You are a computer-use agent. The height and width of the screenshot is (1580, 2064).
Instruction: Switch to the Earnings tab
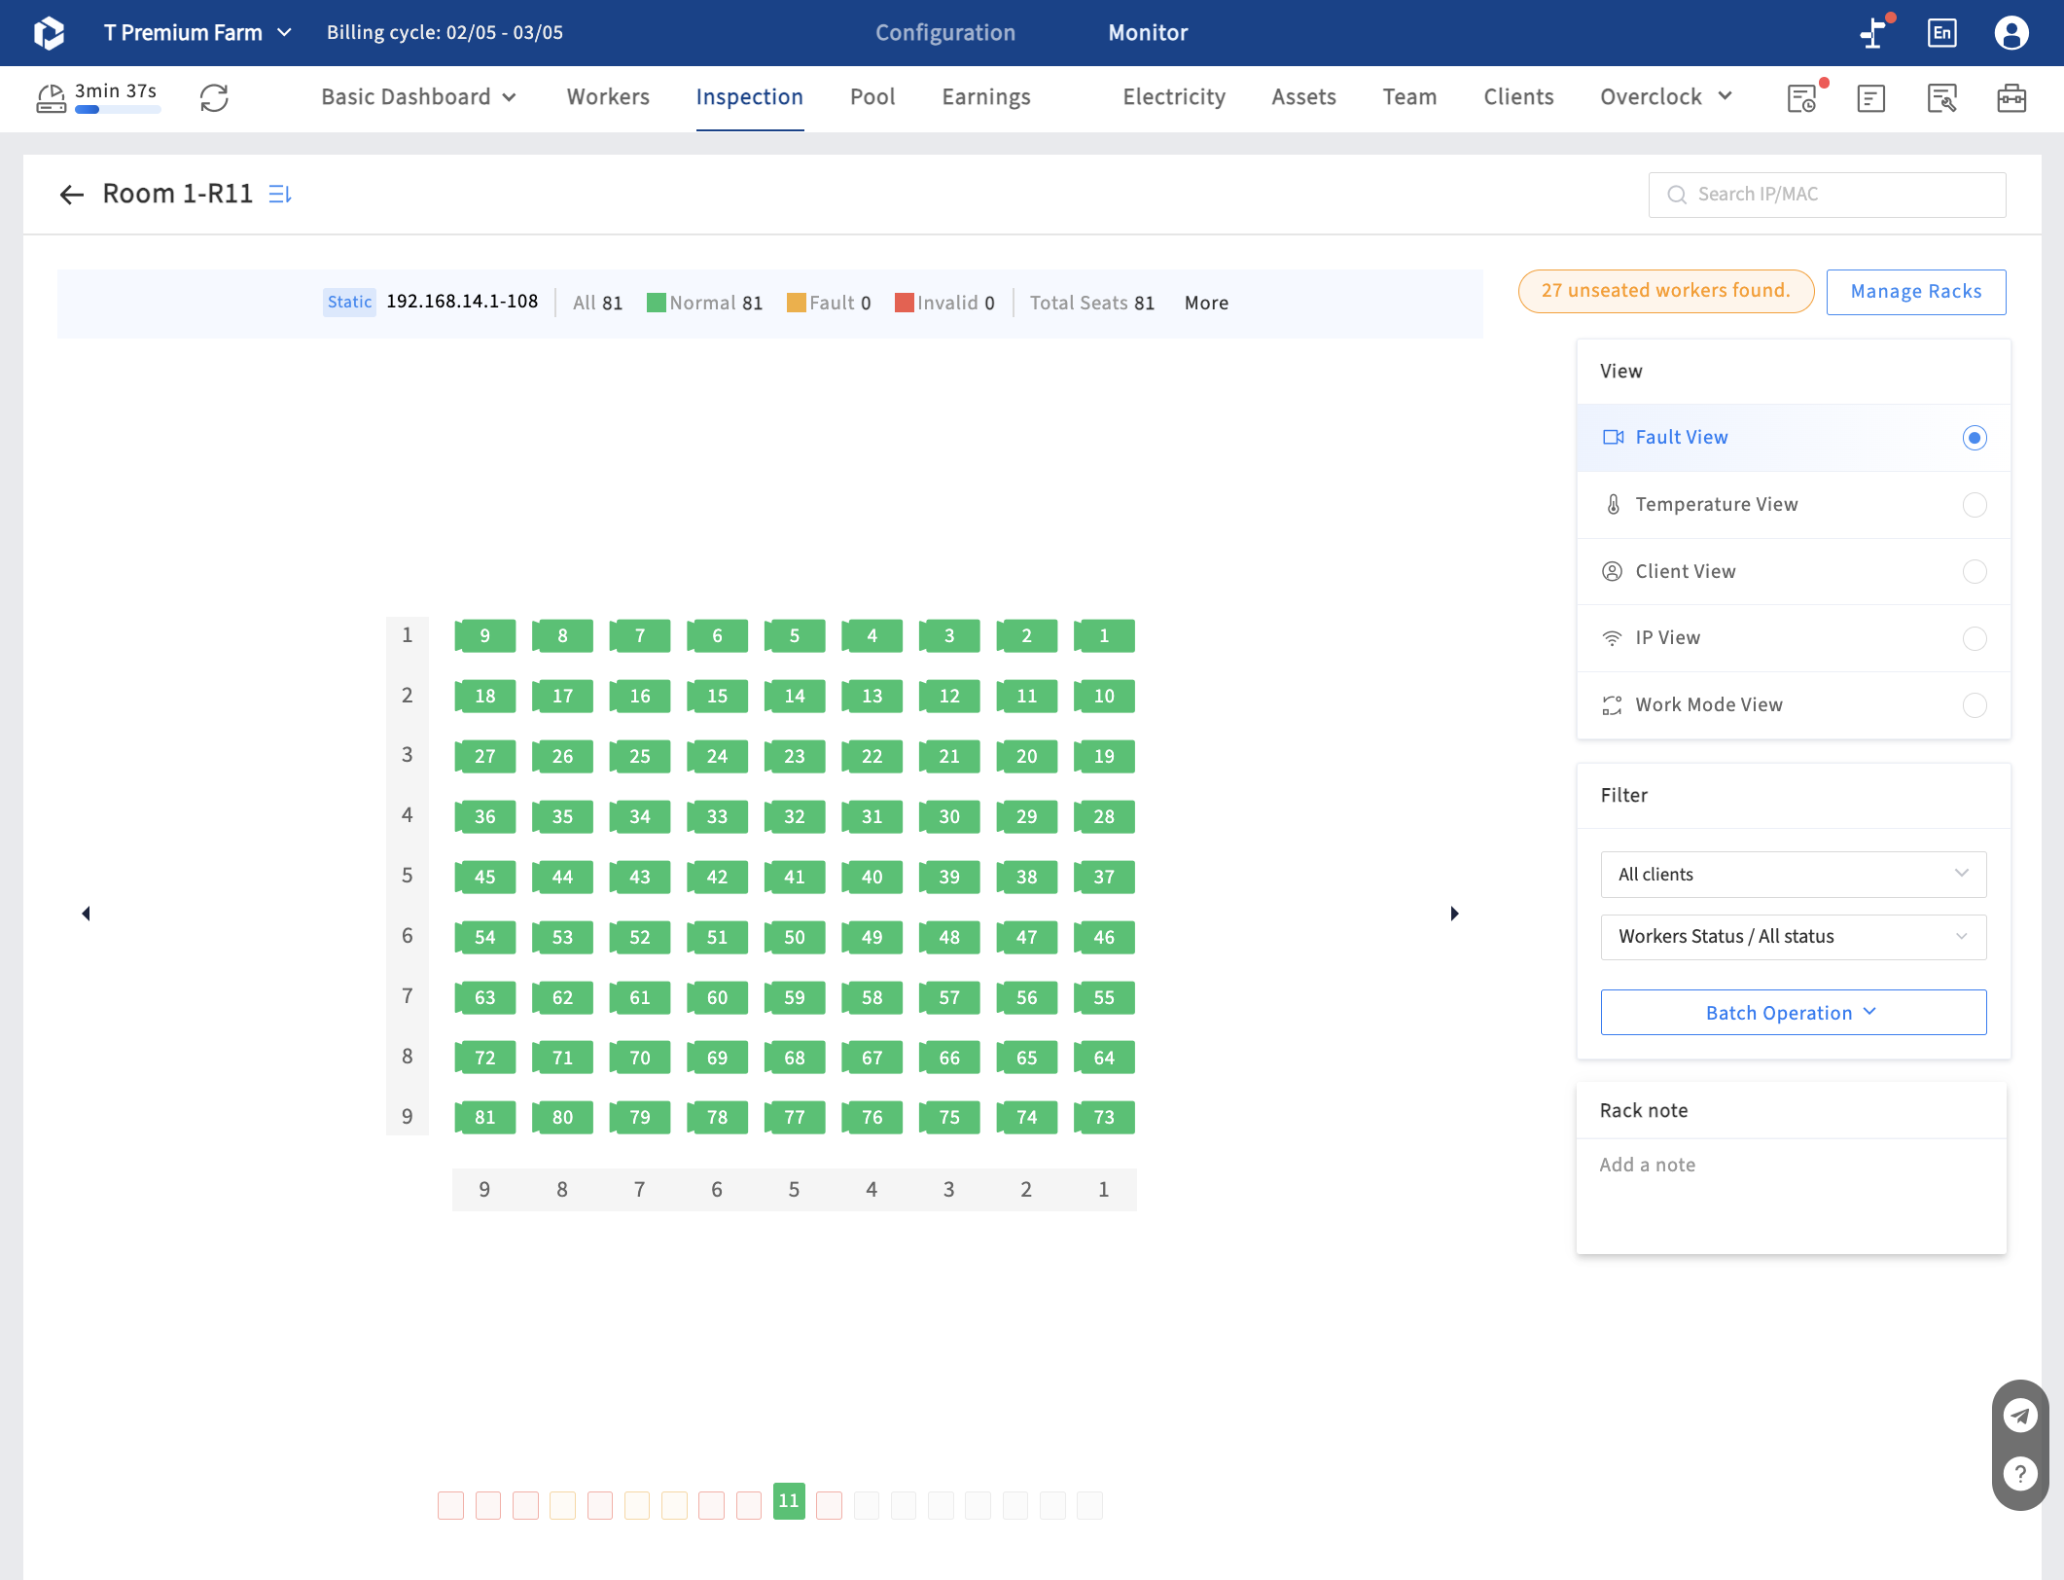click(x=986, y=97)
